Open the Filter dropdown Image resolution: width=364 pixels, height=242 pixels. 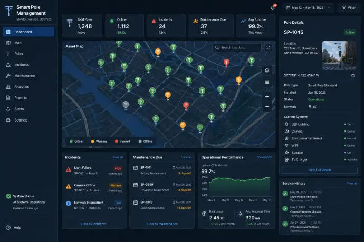(349, 8)
